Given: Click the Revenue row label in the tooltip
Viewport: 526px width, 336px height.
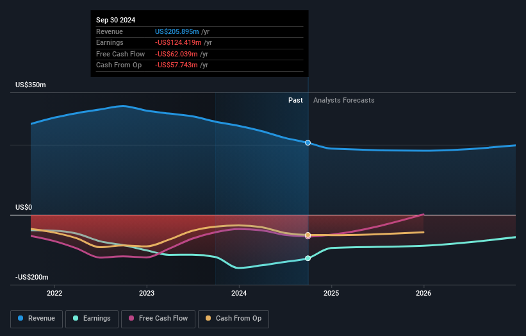Looking at the screenshot, I should coord(110,31).
